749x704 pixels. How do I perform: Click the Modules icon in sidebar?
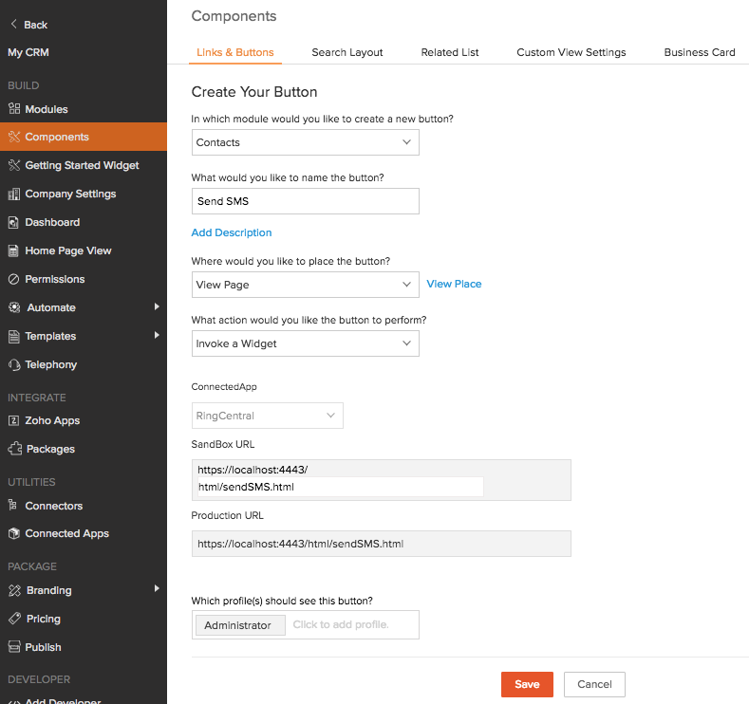(14, 109)
